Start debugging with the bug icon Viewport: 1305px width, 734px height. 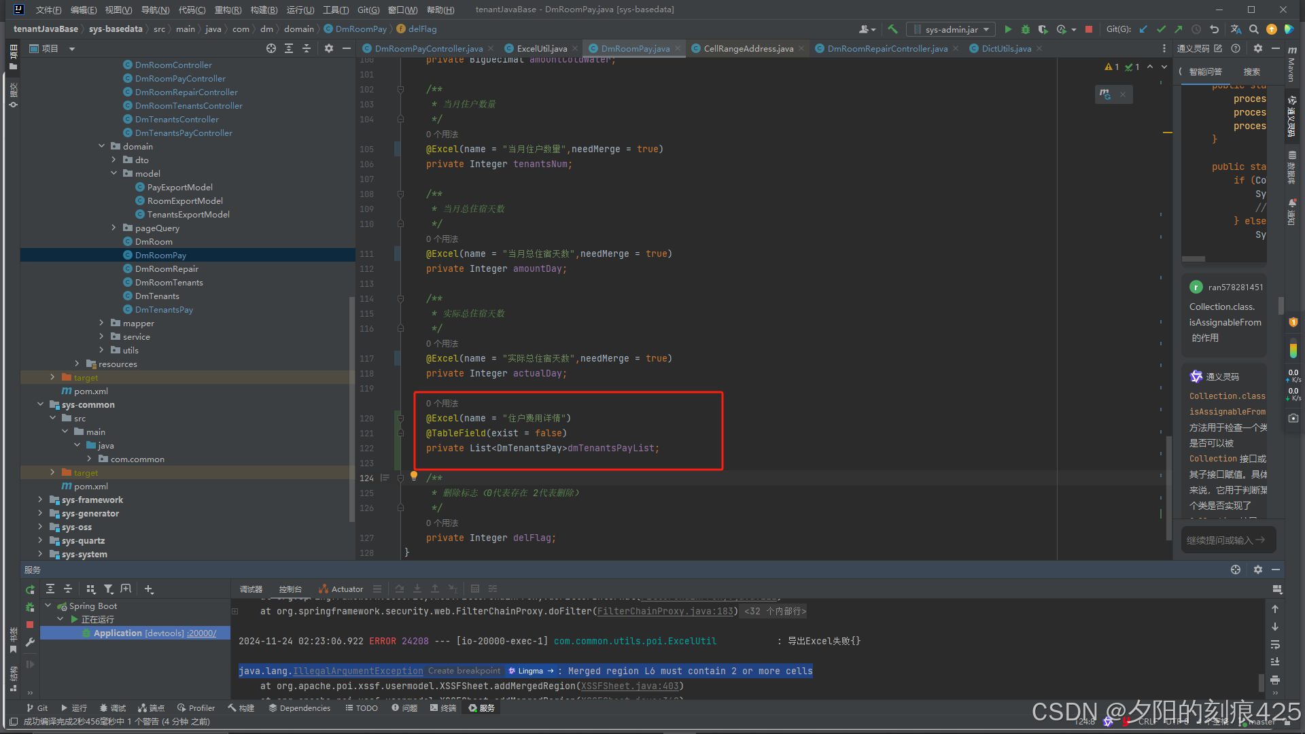pos(1025,29)
